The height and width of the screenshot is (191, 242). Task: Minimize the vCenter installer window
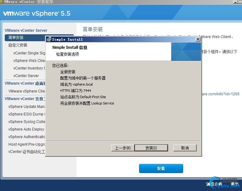point(235,2)
